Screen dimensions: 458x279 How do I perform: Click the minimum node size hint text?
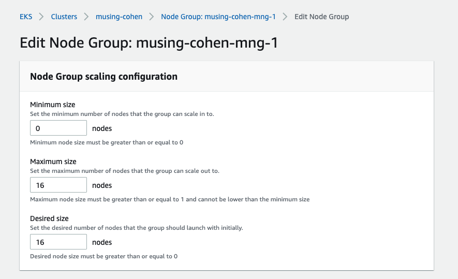tap(107, 142)
